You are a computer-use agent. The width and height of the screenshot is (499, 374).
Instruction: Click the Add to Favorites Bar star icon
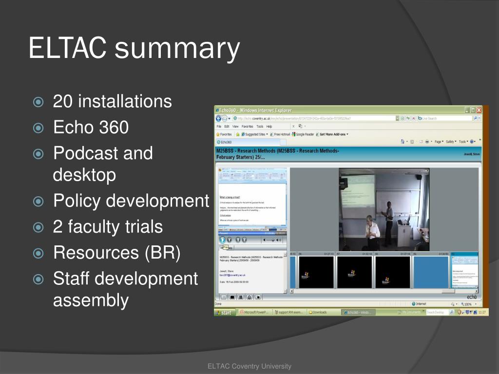tap(237, 134)
